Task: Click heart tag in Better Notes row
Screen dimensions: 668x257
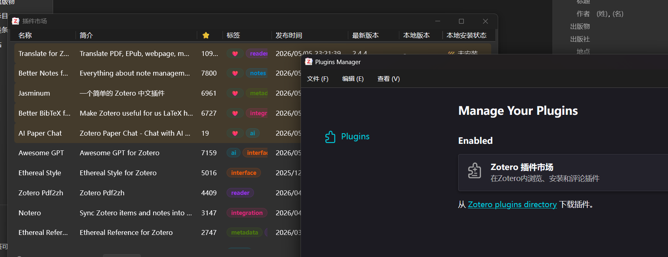Action: [x=235, y=74]
